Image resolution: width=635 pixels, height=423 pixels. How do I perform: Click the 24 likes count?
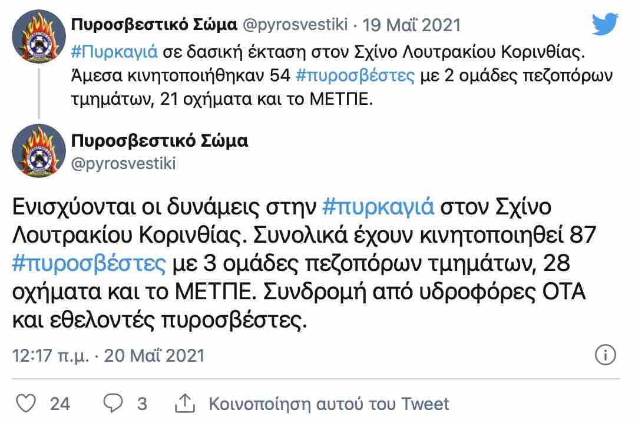point(60,404)
